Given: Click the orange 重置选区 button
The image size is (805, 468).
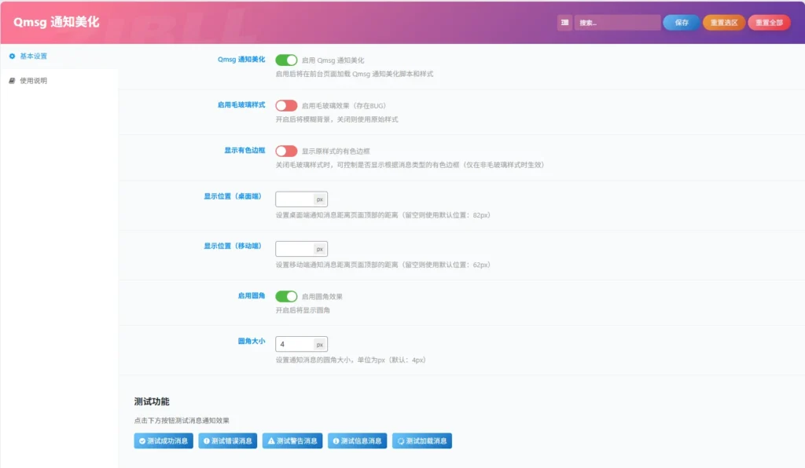Looking at the screenshot, I should click(724, 23).
